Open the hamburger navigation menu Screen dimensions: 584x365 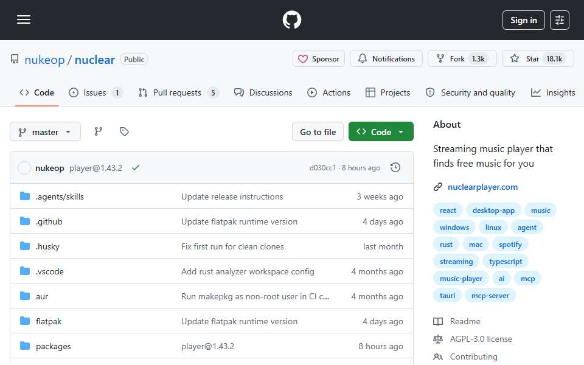coord(24,19)
